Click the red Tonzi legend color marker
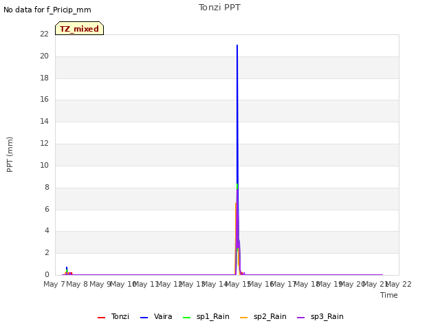Image resolution: width=440 pixels, height=330 pixels. pyautogui.click(x=101, y=318)
